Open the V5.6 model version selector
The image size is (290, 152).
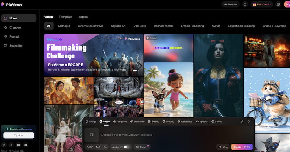pos(223,147)
